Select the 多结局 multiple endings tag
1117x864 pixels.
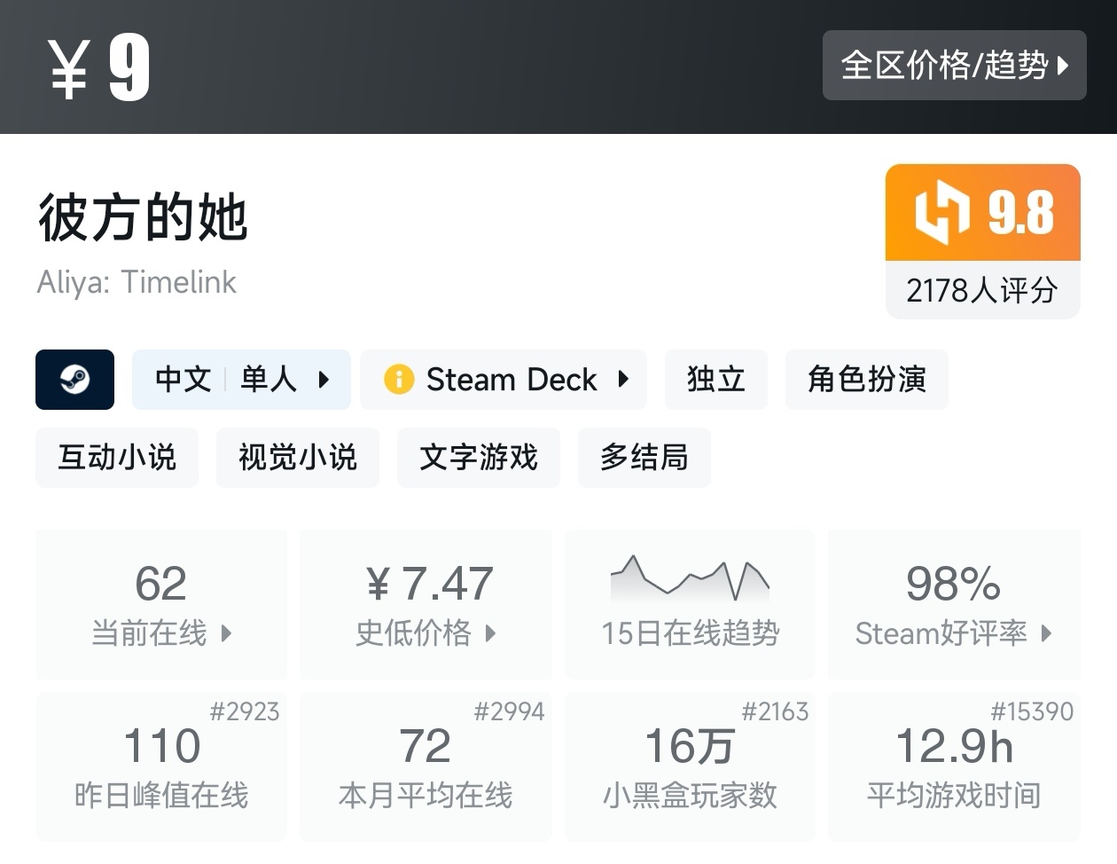pyautogui.click(x=644, y=458)
